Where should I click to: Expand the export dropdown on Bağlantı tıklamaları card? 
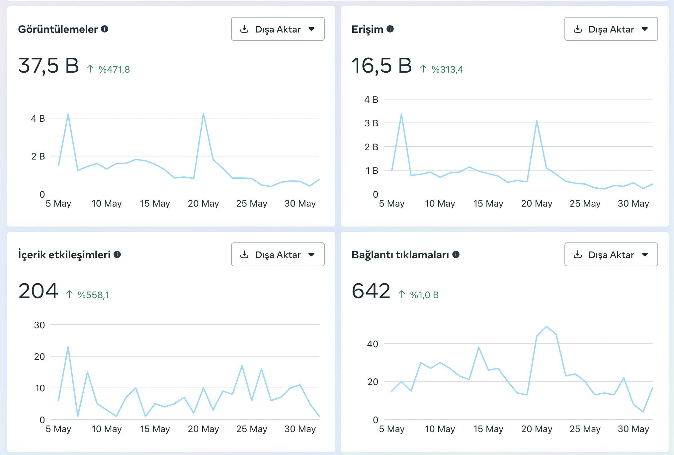click(x=645, y=255)
